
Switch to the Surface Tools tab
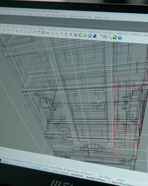(x=79, y=31)
